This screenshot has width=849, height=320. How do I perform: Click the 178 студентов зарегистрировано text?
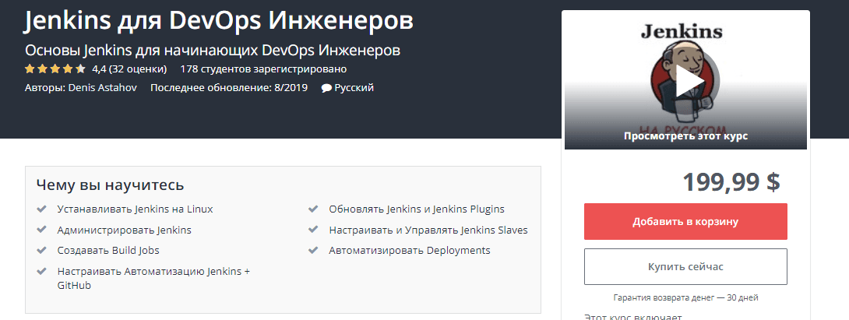click(264, 69)
